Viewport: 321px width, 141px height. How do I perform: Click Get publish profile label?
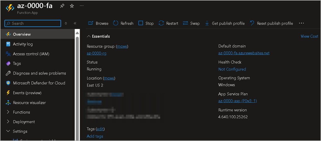point(228,23)
